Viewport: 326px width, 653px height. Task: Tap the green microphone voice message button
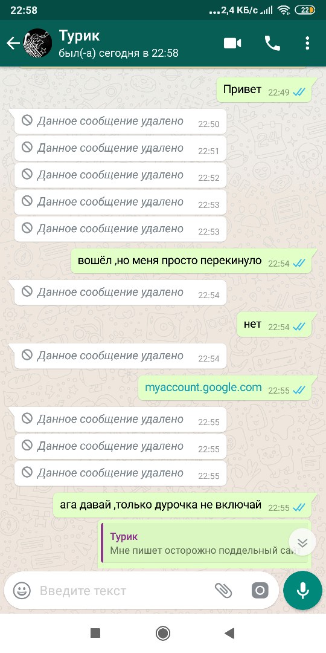[x=302, y=591]
